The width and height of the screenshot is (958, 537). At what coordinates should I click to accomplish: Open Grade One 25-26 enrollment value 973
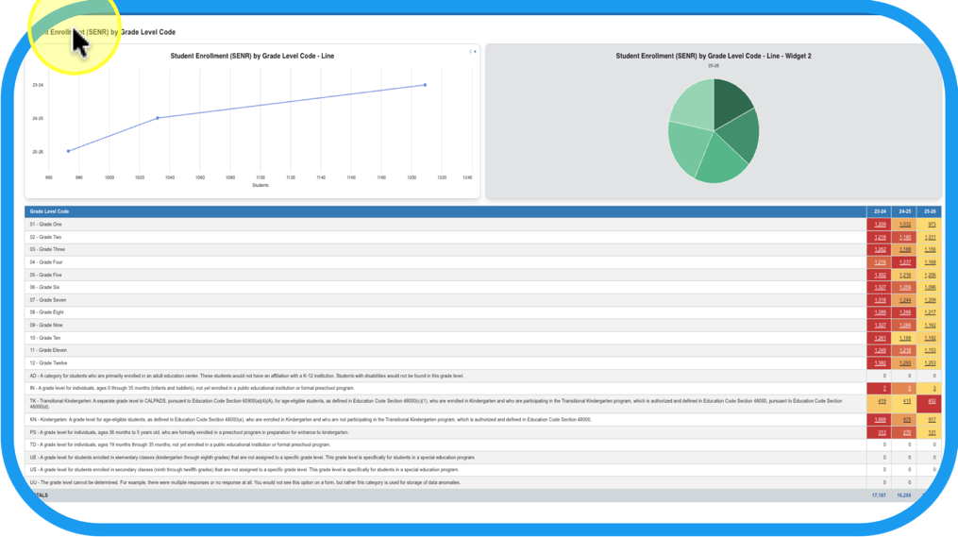click(931, 225)
